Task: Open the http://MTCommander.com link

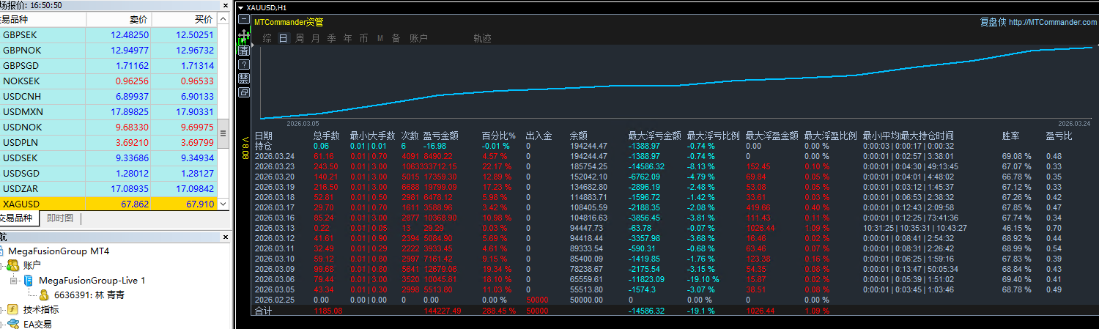Action: (1053, 22)
